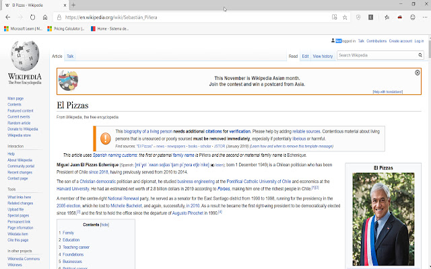Open Permanent link tool link
The width and height of the screenshot is (431, 269).
(19, 221)
